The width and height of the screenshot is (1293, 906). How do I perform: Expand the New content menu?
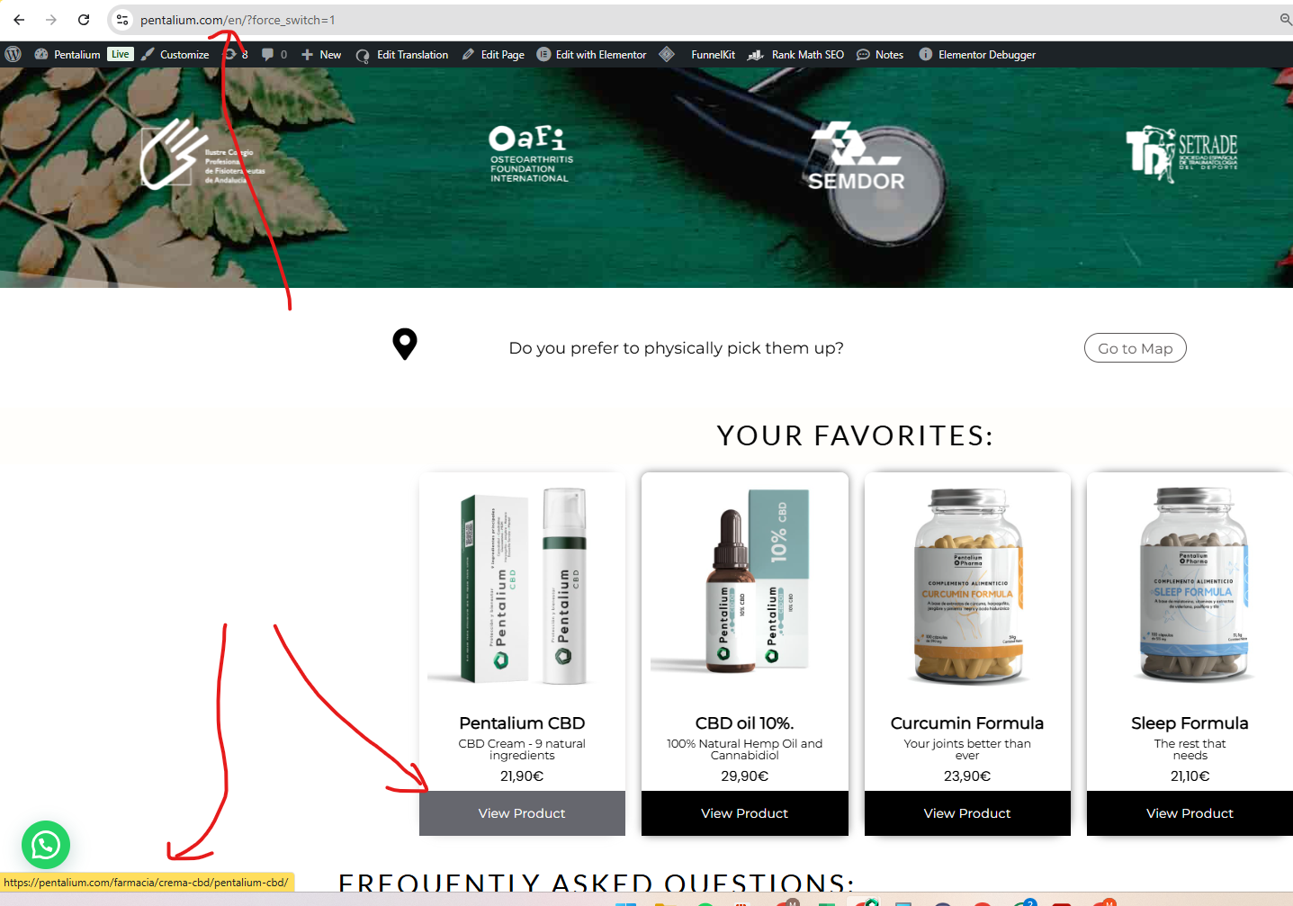(x=321, y=54)
